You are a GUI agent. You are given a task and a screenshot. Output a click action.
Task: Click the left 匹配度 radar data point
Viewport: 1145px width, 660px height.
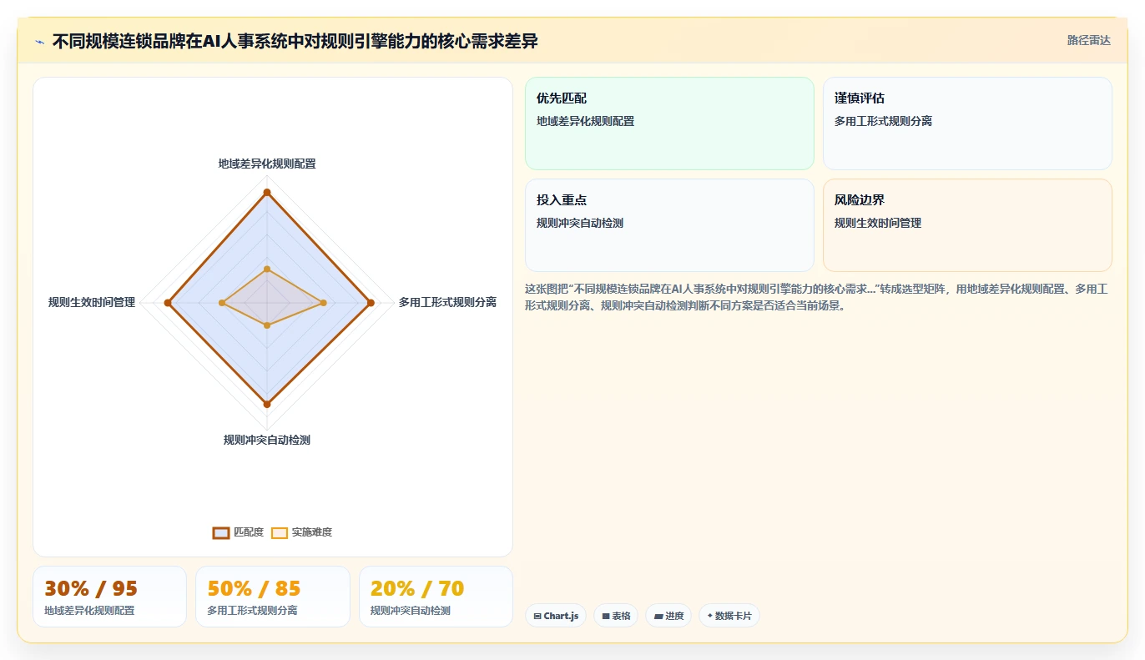pos(168,303)
